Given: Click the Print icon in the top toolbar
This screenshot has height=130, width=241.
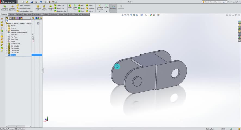Looking at the screenshot, I should 36,2.
